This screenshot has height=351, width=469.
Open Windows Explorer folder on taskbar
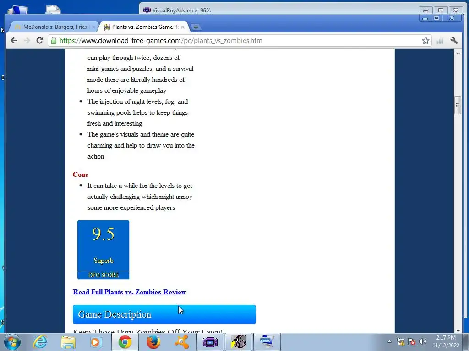tap(68, 342)
